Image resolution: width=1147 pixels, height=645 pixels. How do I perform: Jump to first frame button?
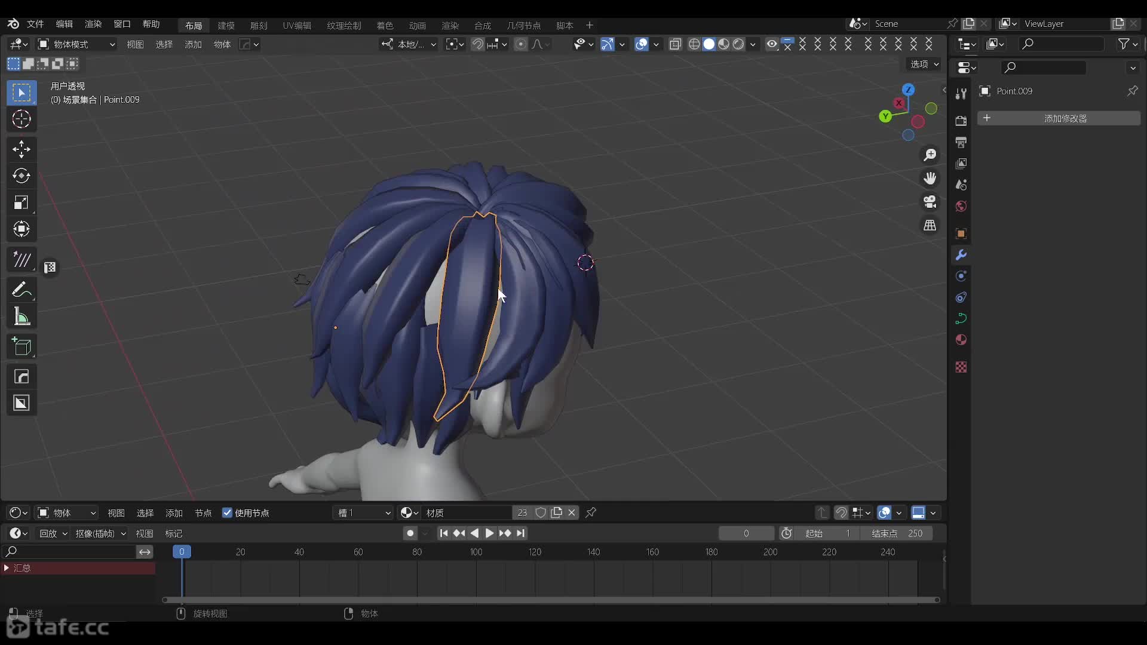pyautogui.click(x=443, y=533)
